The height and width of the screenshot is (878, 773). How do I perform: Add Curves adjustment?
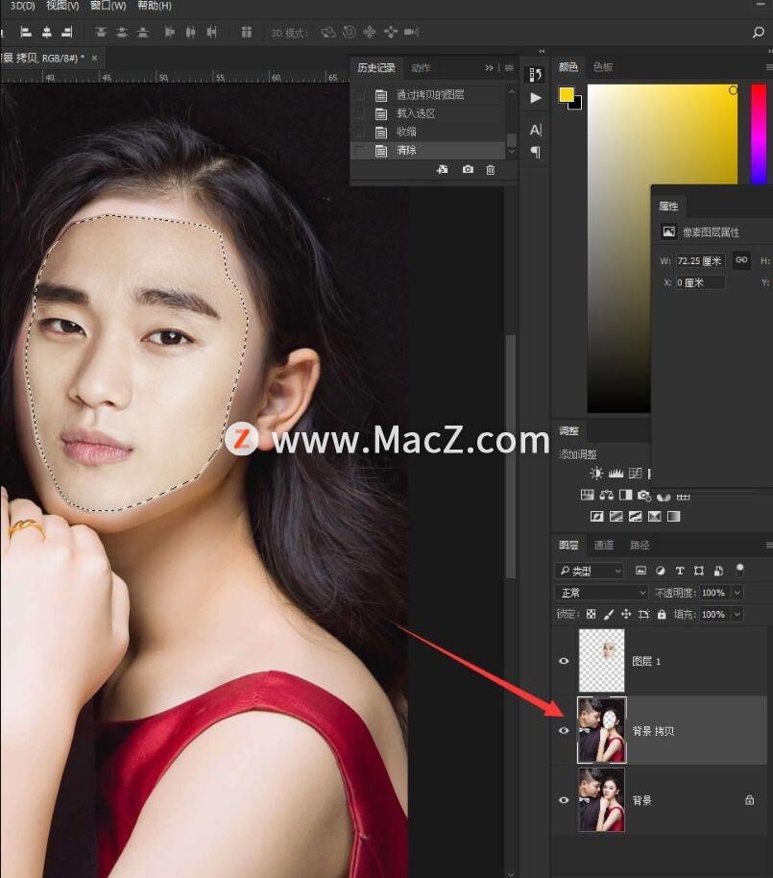point(635,474)
